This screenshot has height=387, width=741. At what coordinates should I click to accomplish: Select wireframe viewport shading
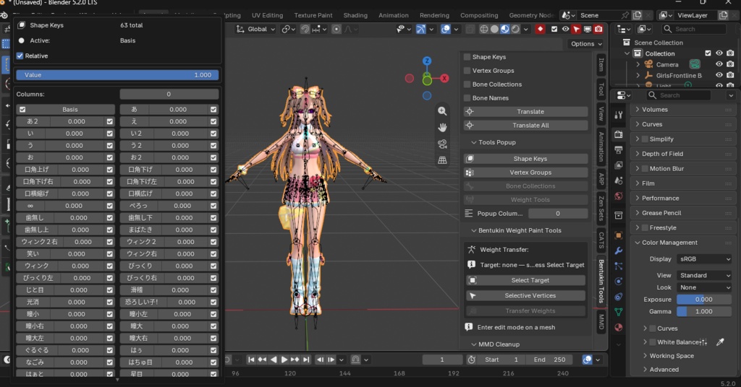tap(484, 29)
